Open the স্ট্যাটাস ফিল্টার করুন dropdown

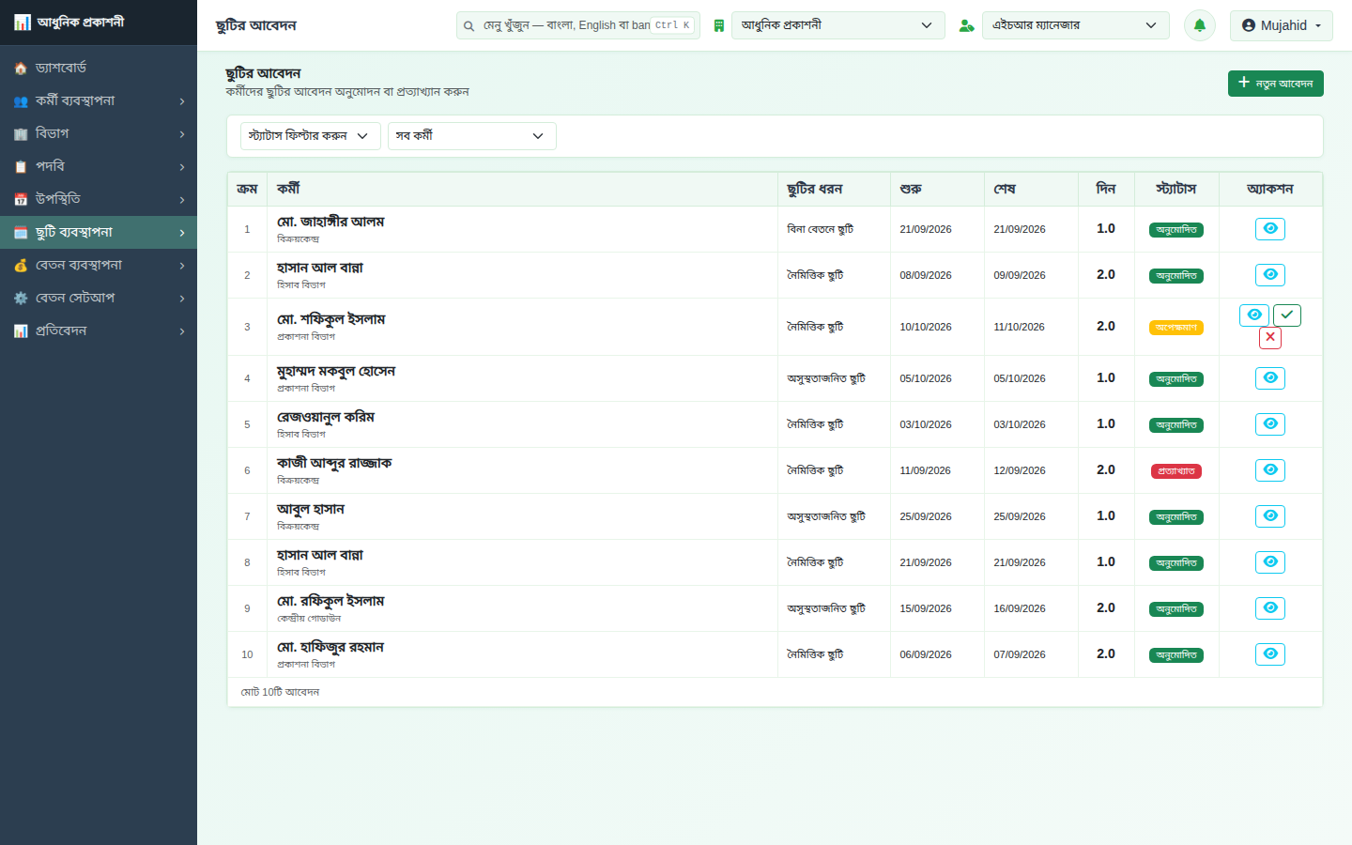[x=311, y=136]
